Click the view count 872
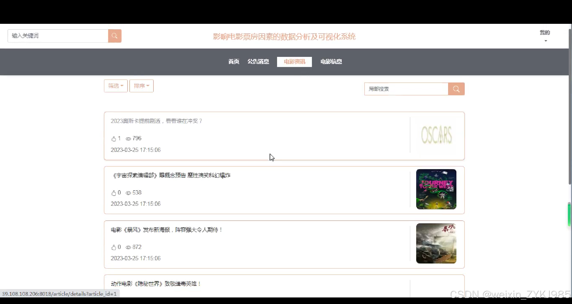This screenshot has height=304, width=572. (x=137, y=247)
